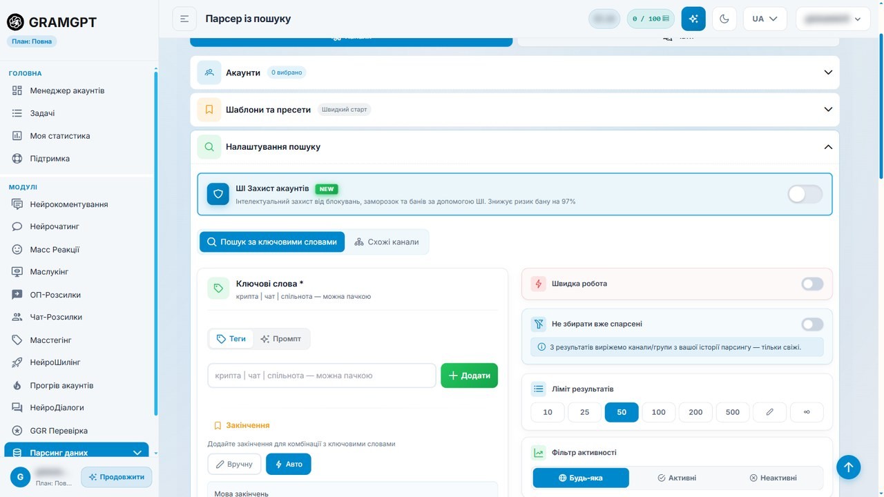Click the scroll-to-top arrow button
The image size is (884, 497).
(849, 467)
